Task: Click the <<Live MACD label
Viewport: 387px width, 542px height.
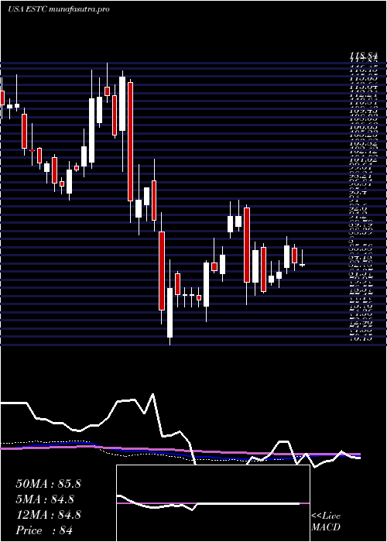Action: [x=326, y=522]
